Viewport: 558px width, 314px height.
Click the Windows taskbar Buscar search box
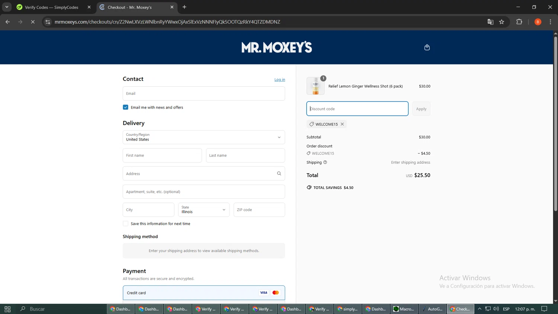[x=61, y=309]
